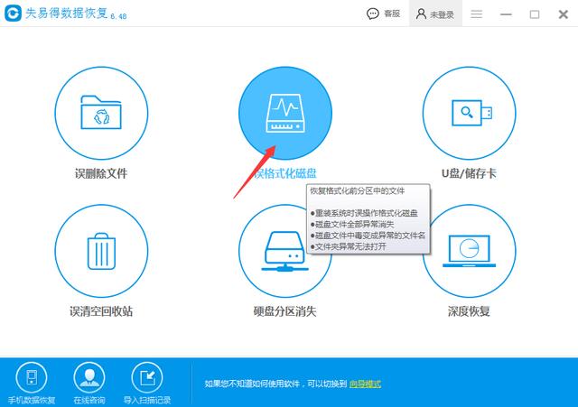Image resolution: width=578 pixels, height=407 pixels.
Task: Click the app logo beside 失易得数据恢复
Action: (13, 14)
